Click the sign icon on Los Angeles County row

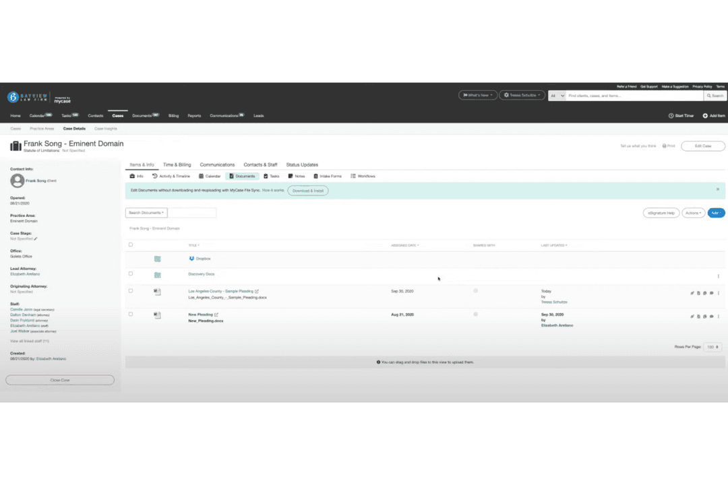pyautogui.click(x=692, y=293)
